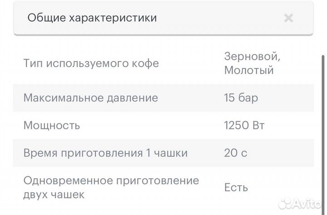Click empty header space left of the X
The height and width of the screenshot is (215, 327).
[218, 18]
